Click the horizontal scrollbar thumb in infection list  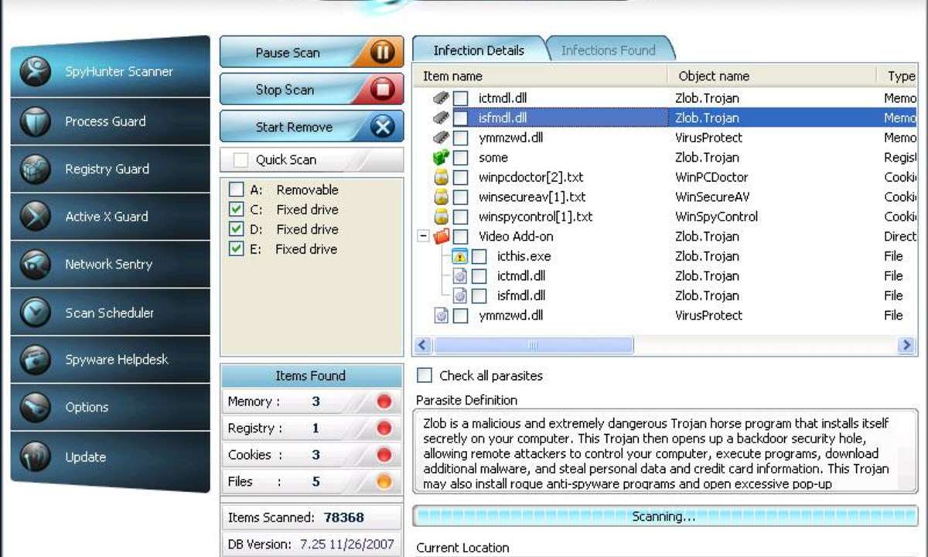(532, 345)
